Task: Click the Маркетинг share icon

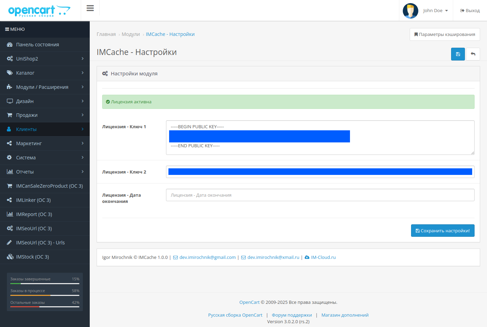Action: [x=9, y=143]
